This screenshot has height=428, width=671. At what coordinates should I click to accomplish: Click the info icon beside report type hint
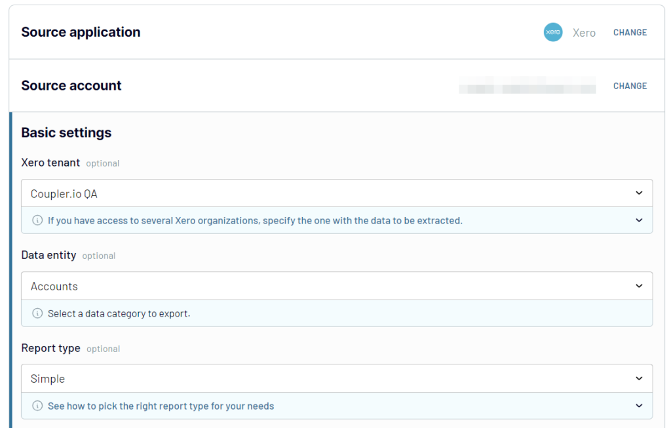point(37,406)
